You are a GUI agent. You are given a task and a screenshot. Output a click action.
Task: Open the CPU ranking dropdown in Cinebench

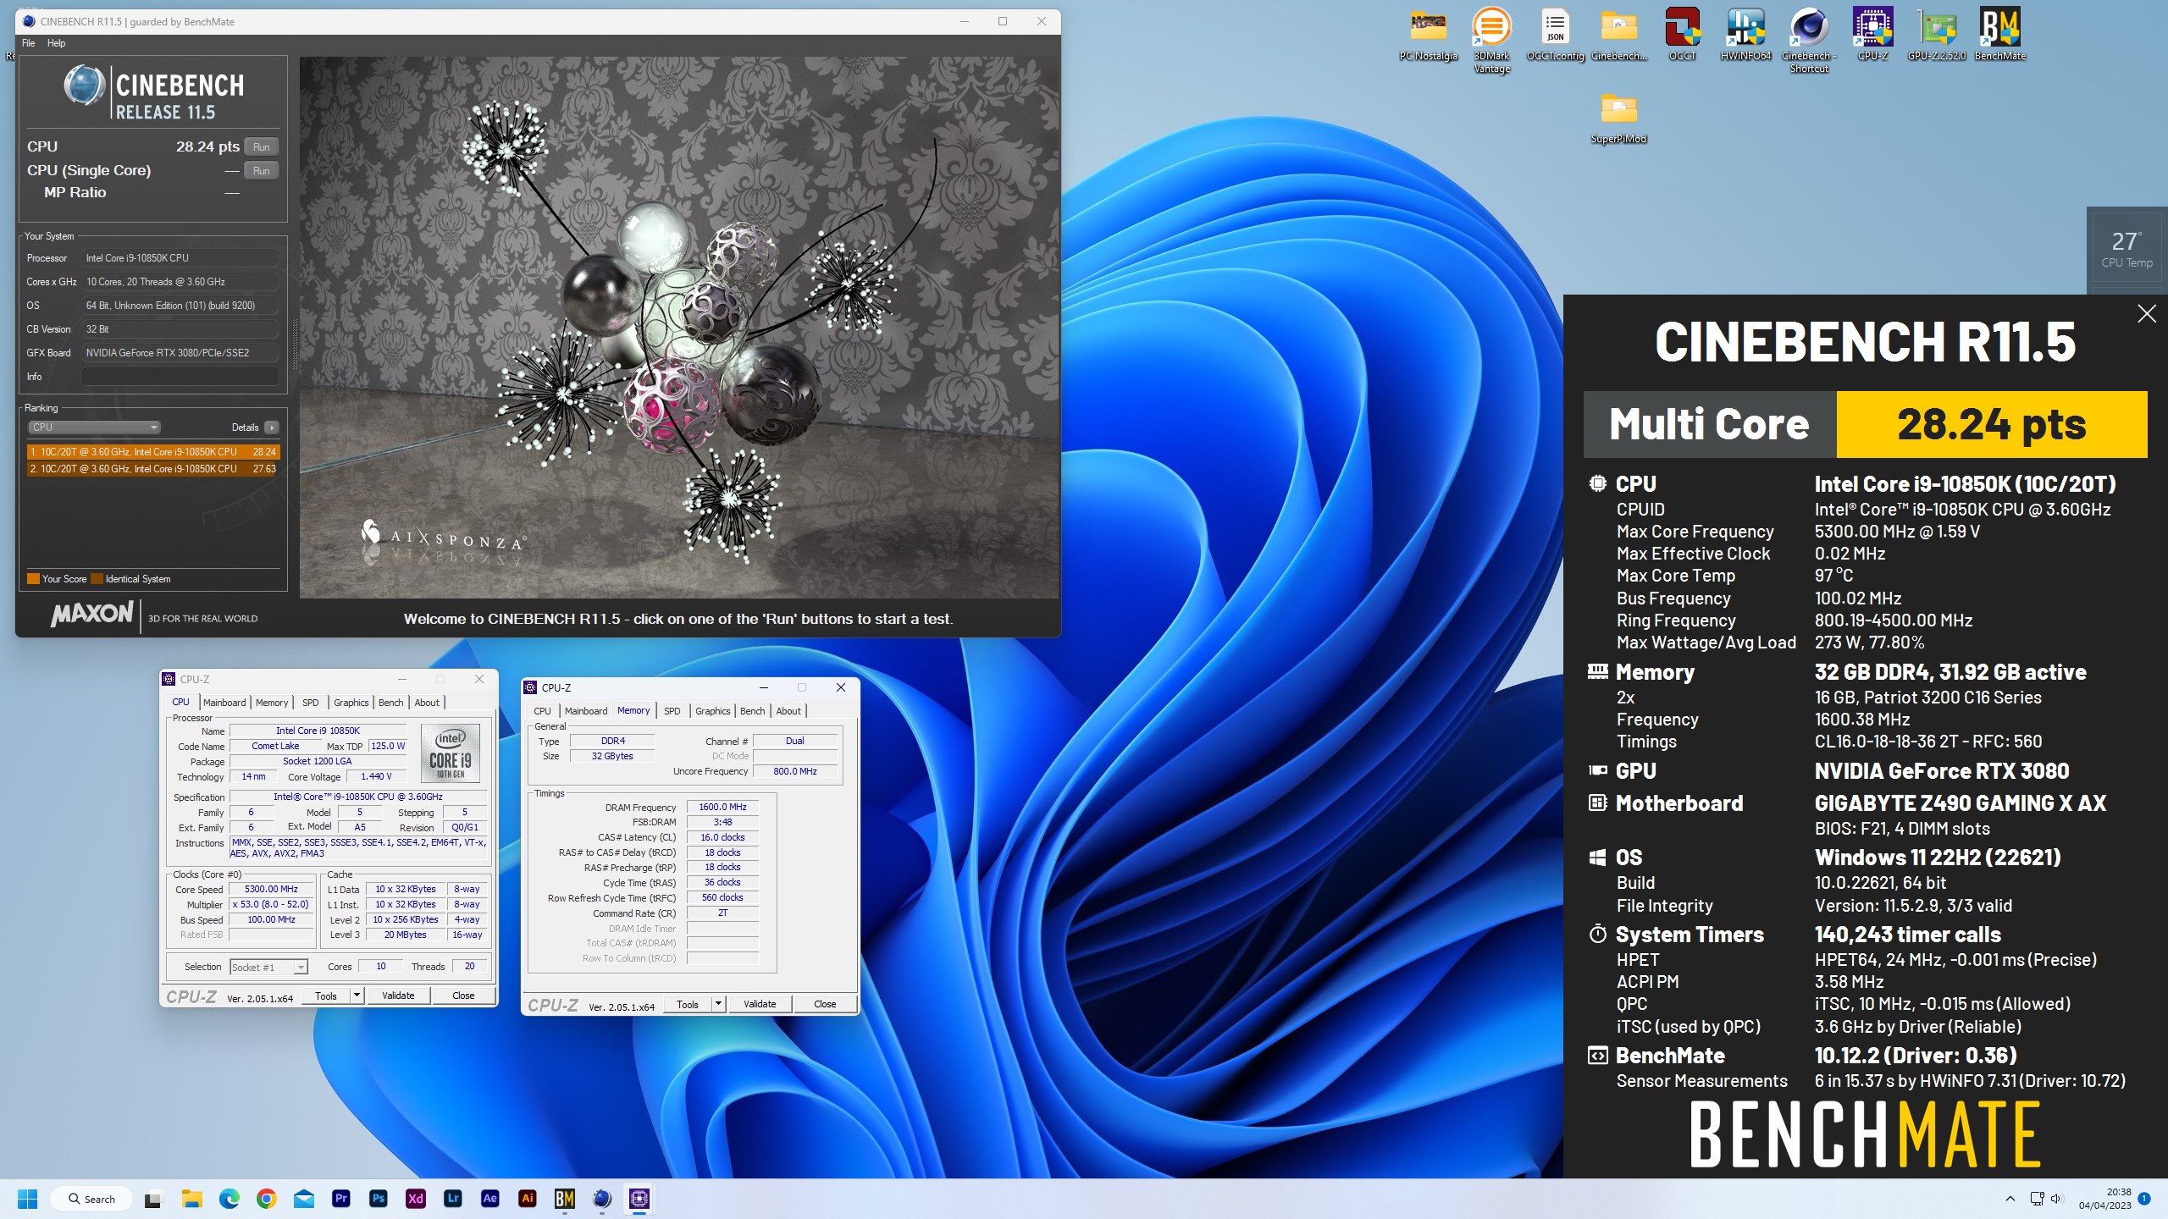click(94, 427)
